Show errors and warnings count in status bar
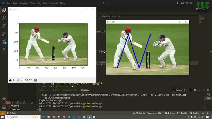Viewport: 212px width, 119px height. [11, 113]
